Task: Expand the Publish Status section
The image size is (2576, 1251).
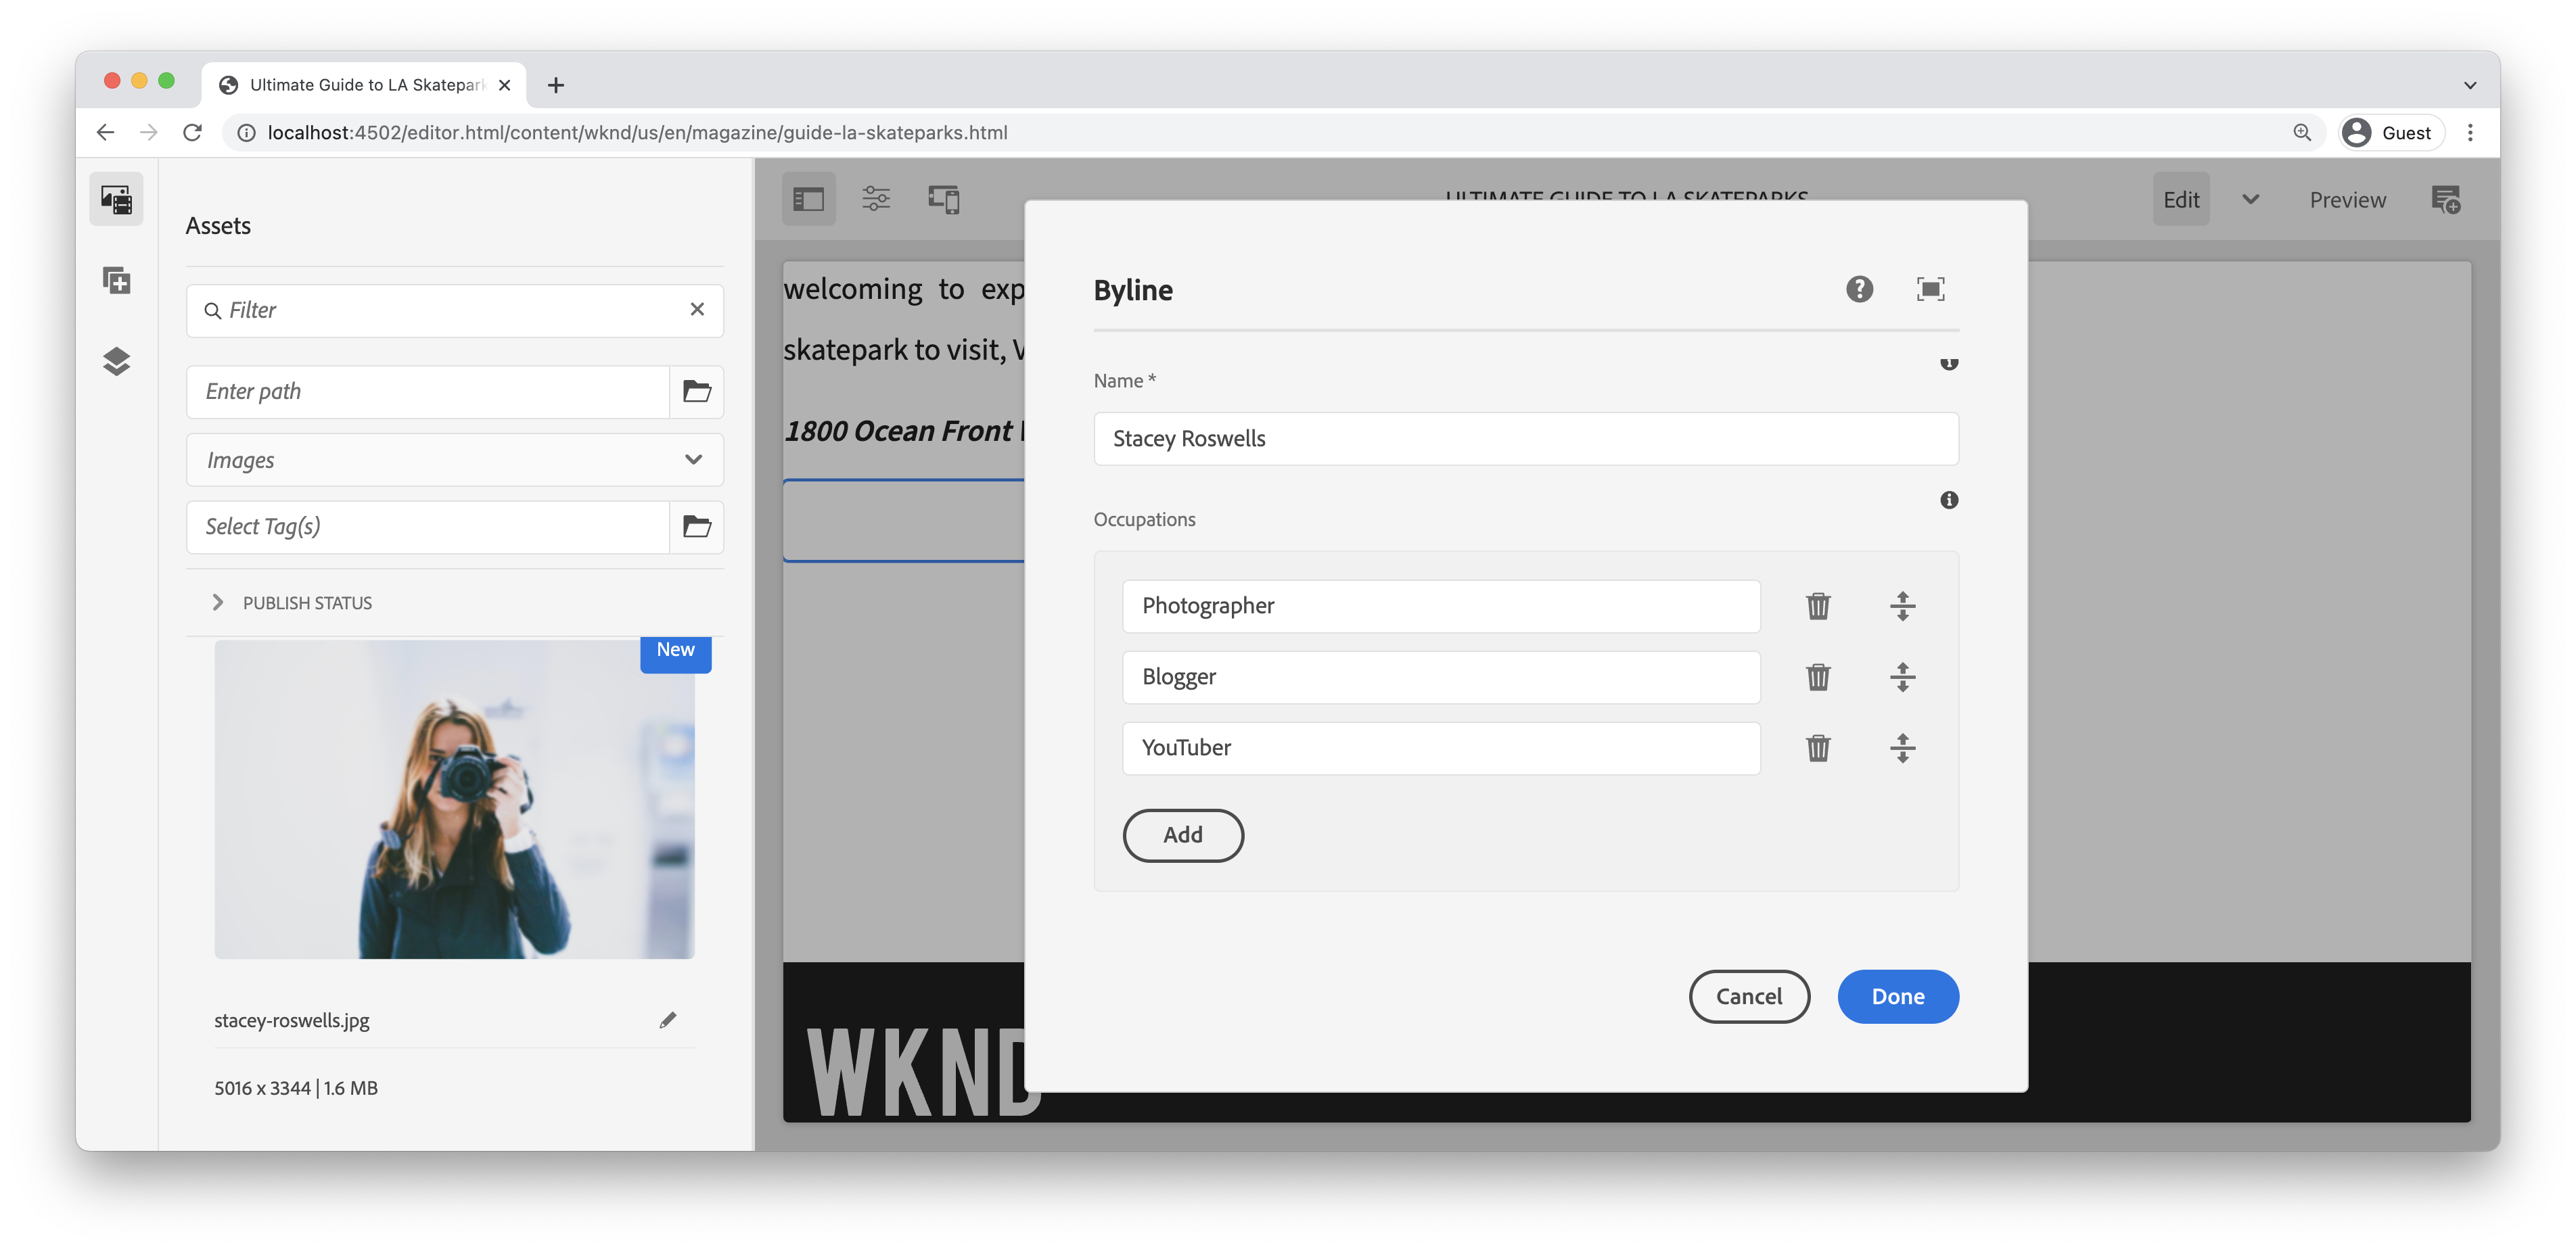Action: [218, 603]
